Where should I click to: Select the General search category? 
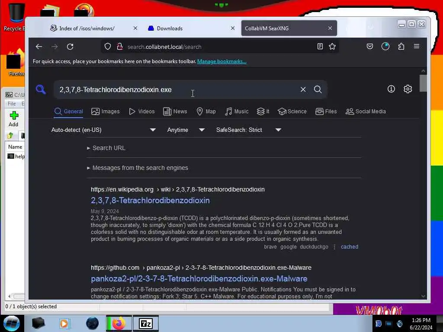[69, 112]
